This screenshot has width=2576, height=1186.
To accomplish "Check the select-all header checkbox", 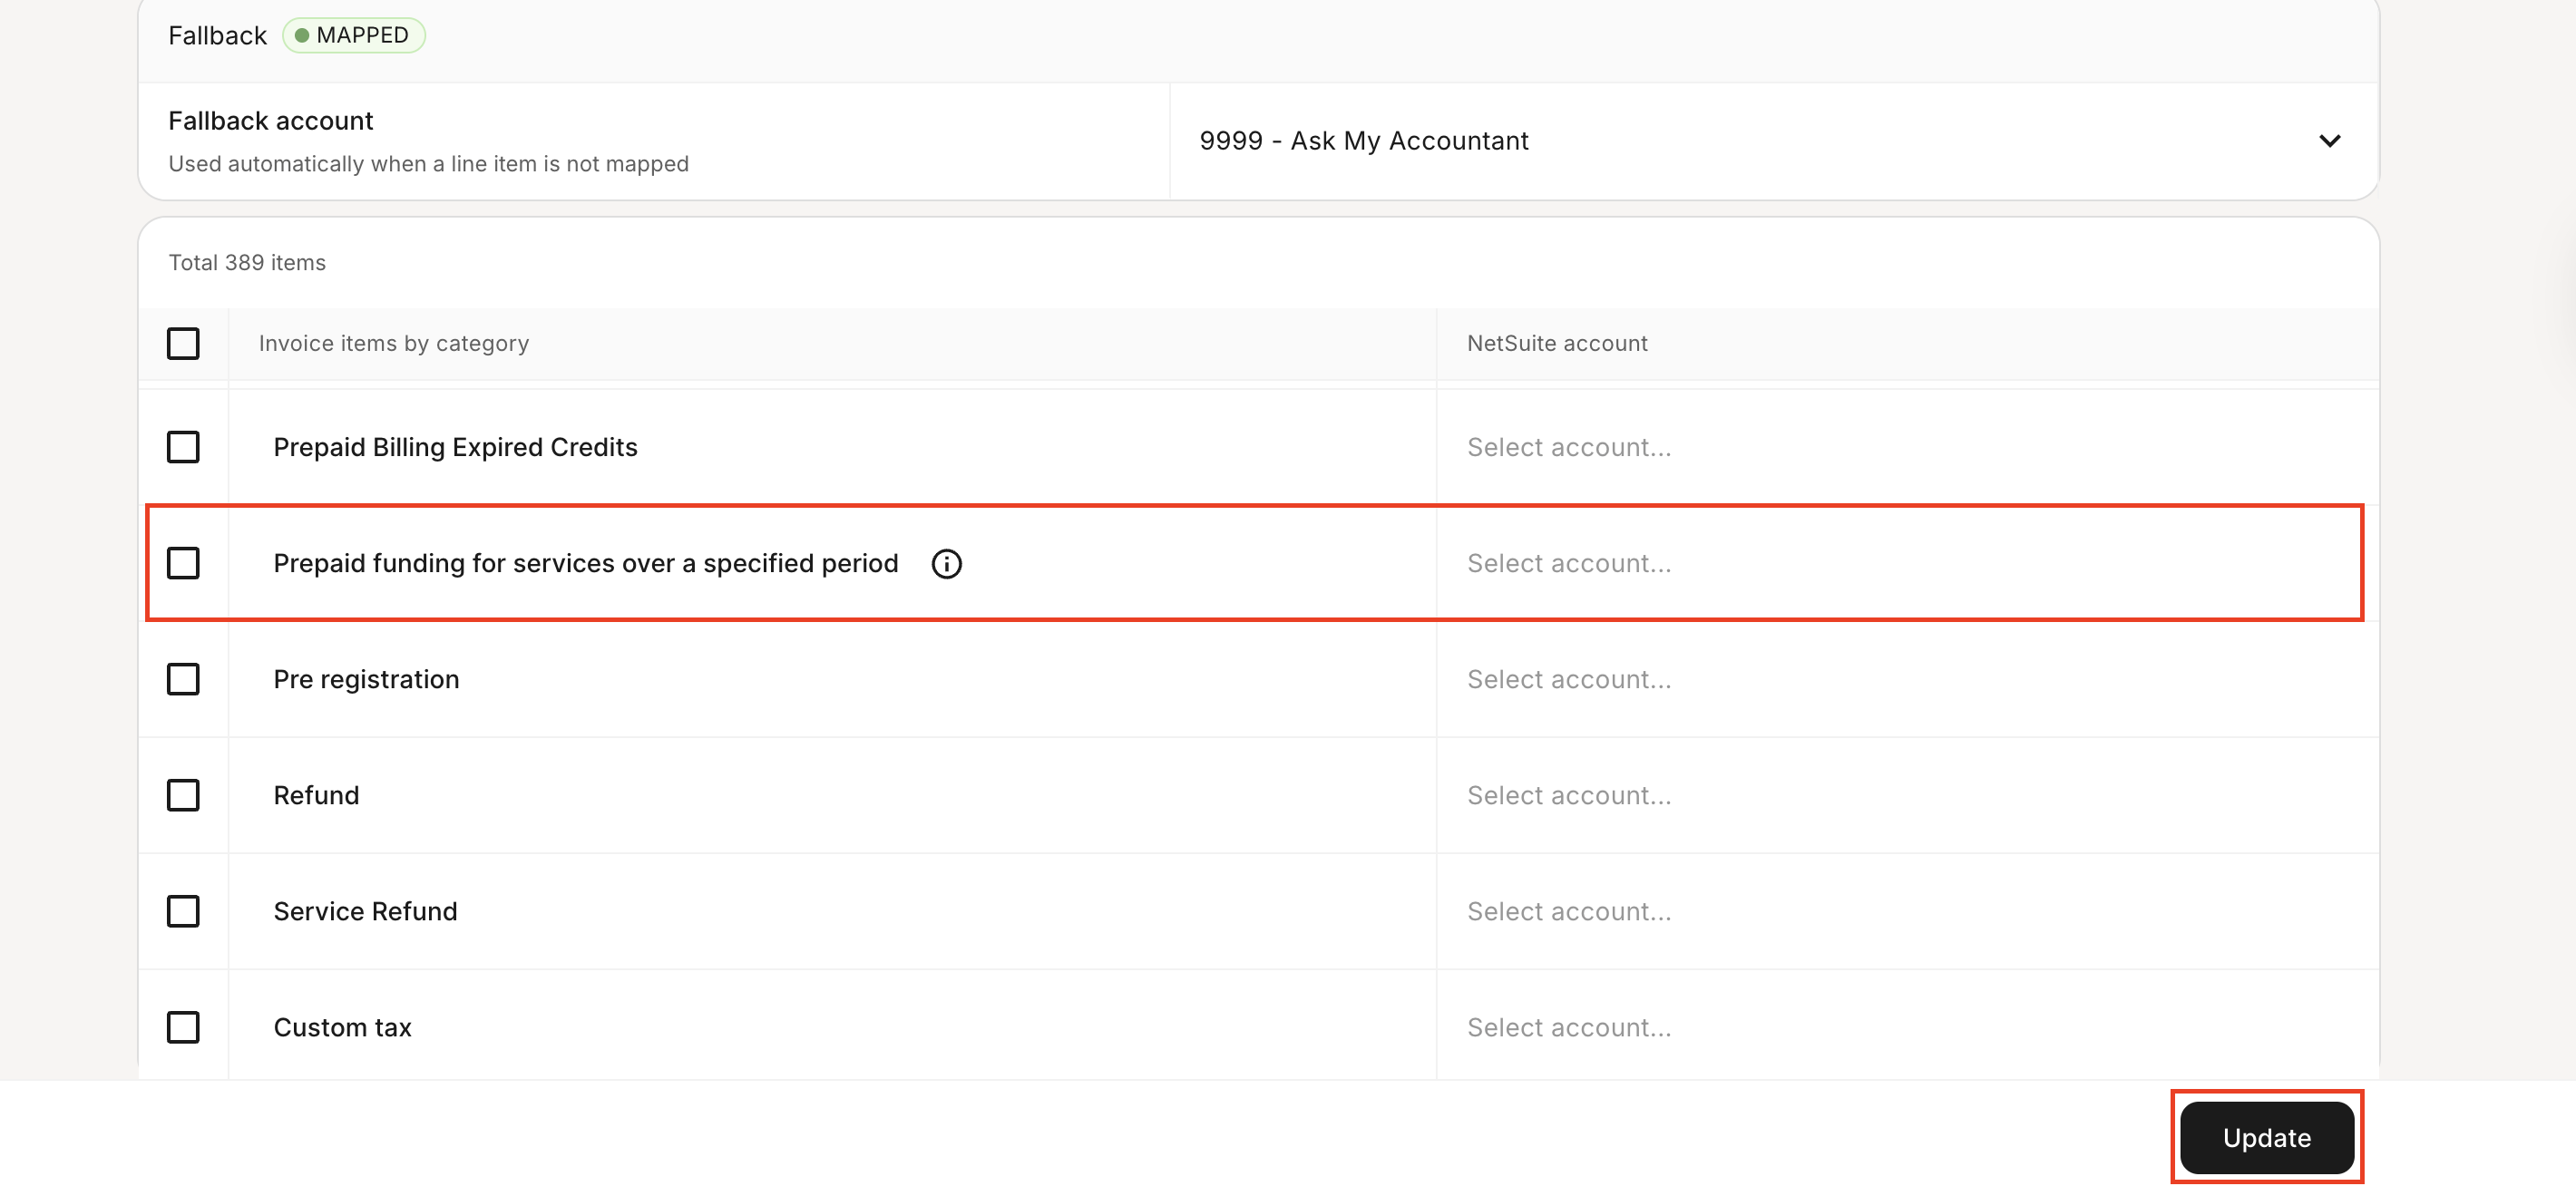I will click(x=183, y=343).
